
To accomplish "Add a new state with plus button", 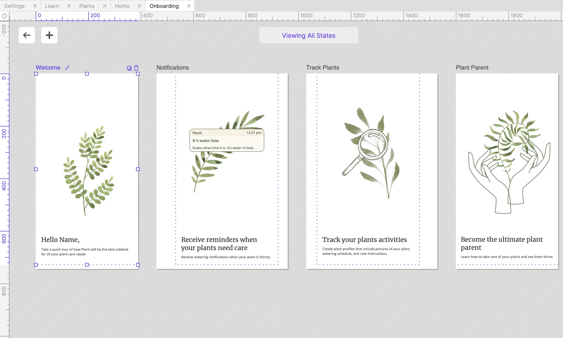I will (x=49, y=35).
